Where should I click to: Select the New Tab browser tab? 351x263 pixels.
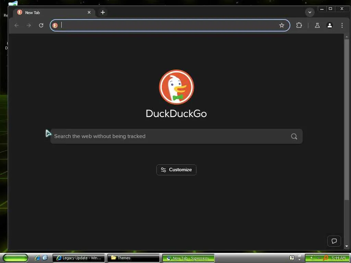[x=54, y=13]
